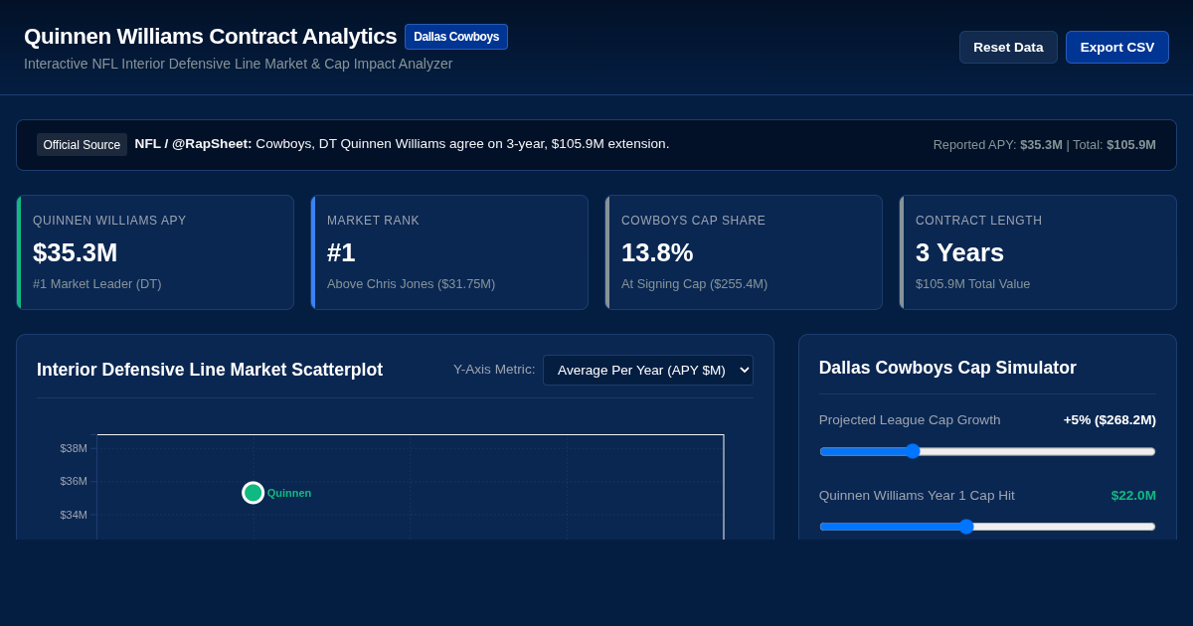Click the Reported APY $35.3M text
Screen dimensions: 1193x626
998,145
